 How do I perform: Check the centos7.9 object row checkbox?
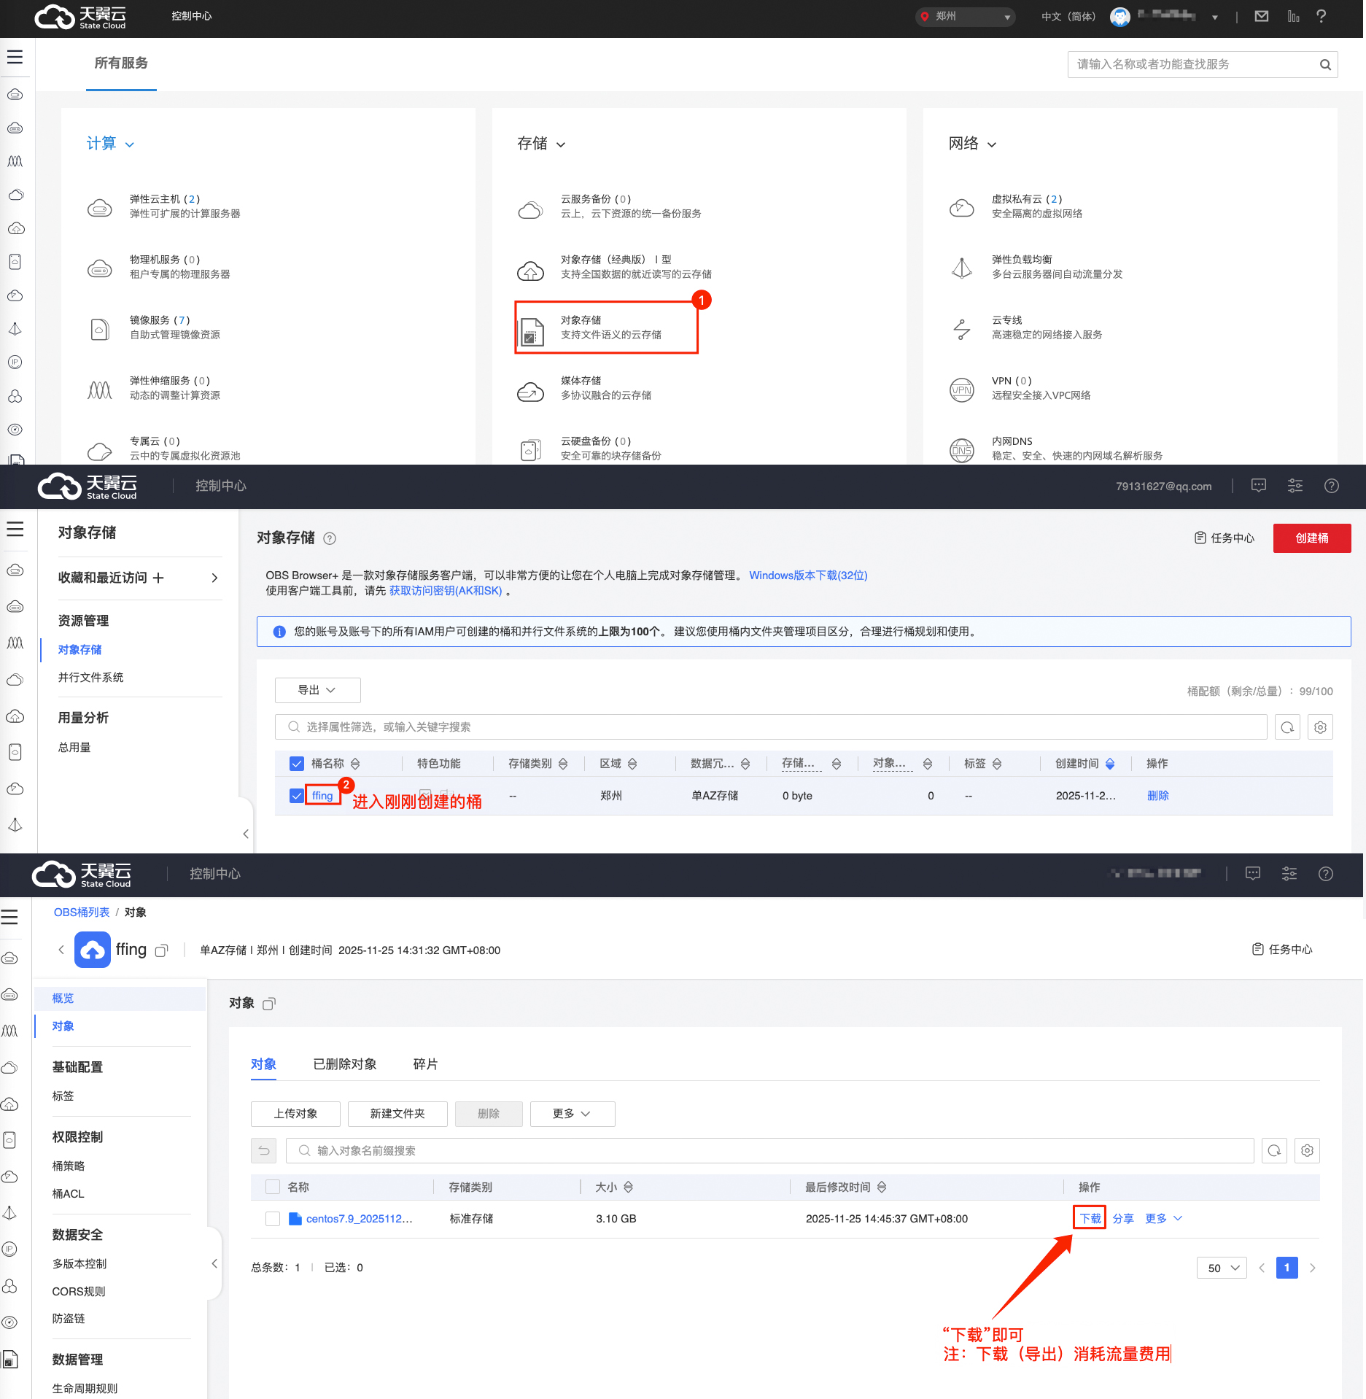[x=273, y=1219]
